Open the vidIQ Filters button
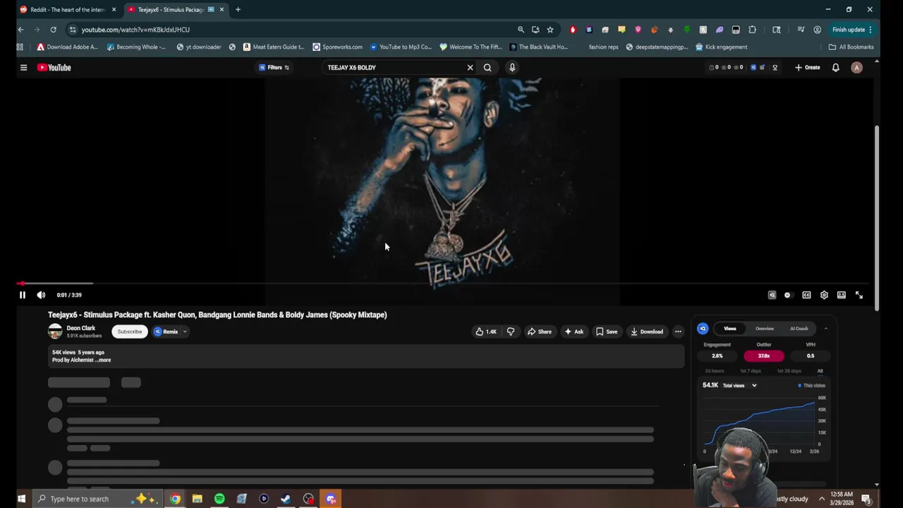 click(x=274, y=68)
